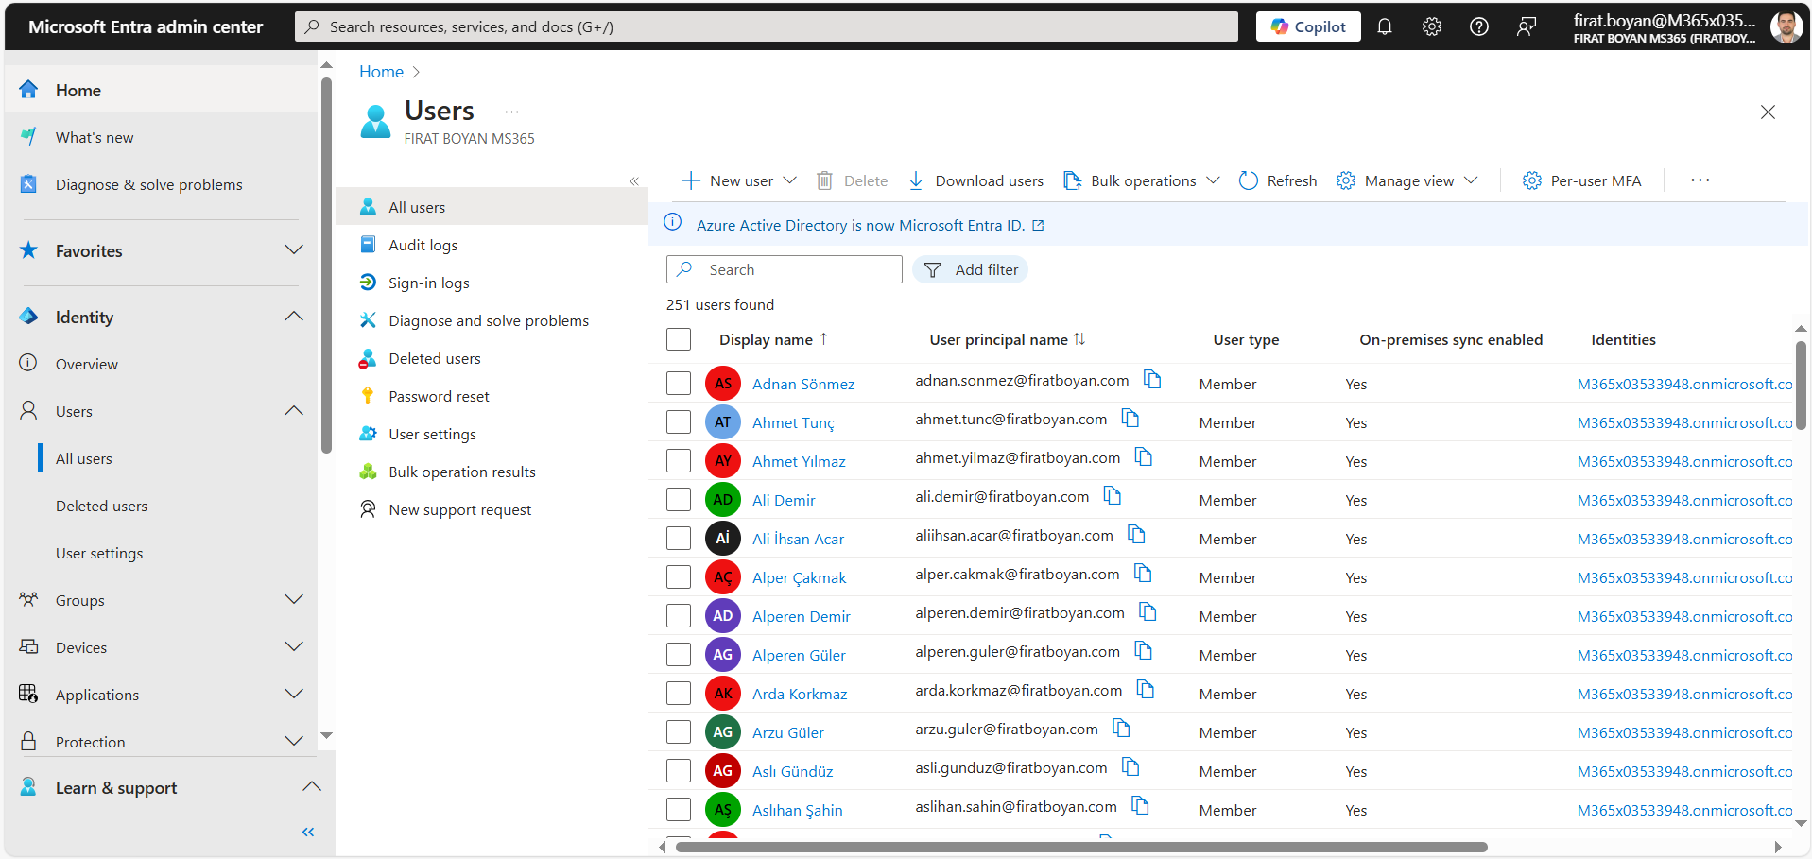Open the ellipsis next to Users title
Image resolution: width=1812 pixels, height=859 pixels.
pos(512,112)
